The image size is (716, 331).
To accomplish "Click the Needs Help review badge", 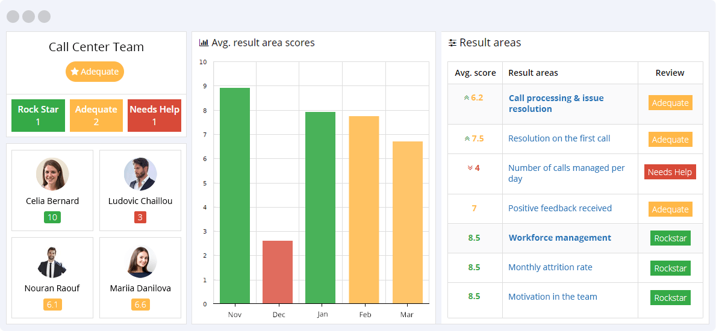I will coord(670,172).
